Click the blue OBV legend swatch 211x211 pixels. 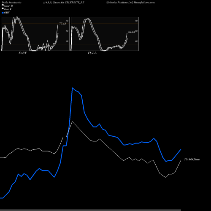click(3, 13)
